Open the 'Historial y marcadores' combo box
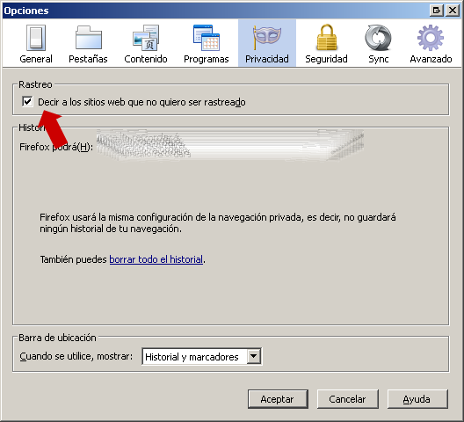This screenshot has width=464, height=422. point(201,357)
